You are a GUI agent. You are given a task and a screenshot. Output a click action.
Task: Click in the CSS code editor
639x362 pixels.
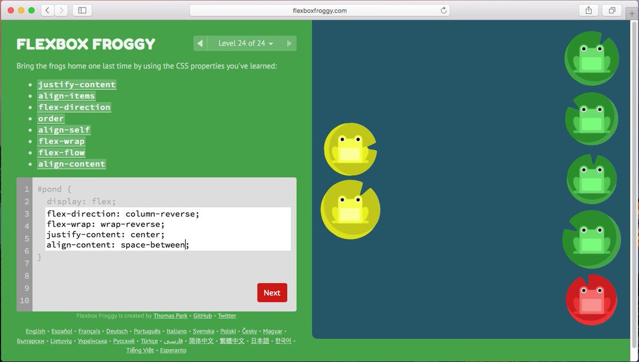(x=168, y=229)
